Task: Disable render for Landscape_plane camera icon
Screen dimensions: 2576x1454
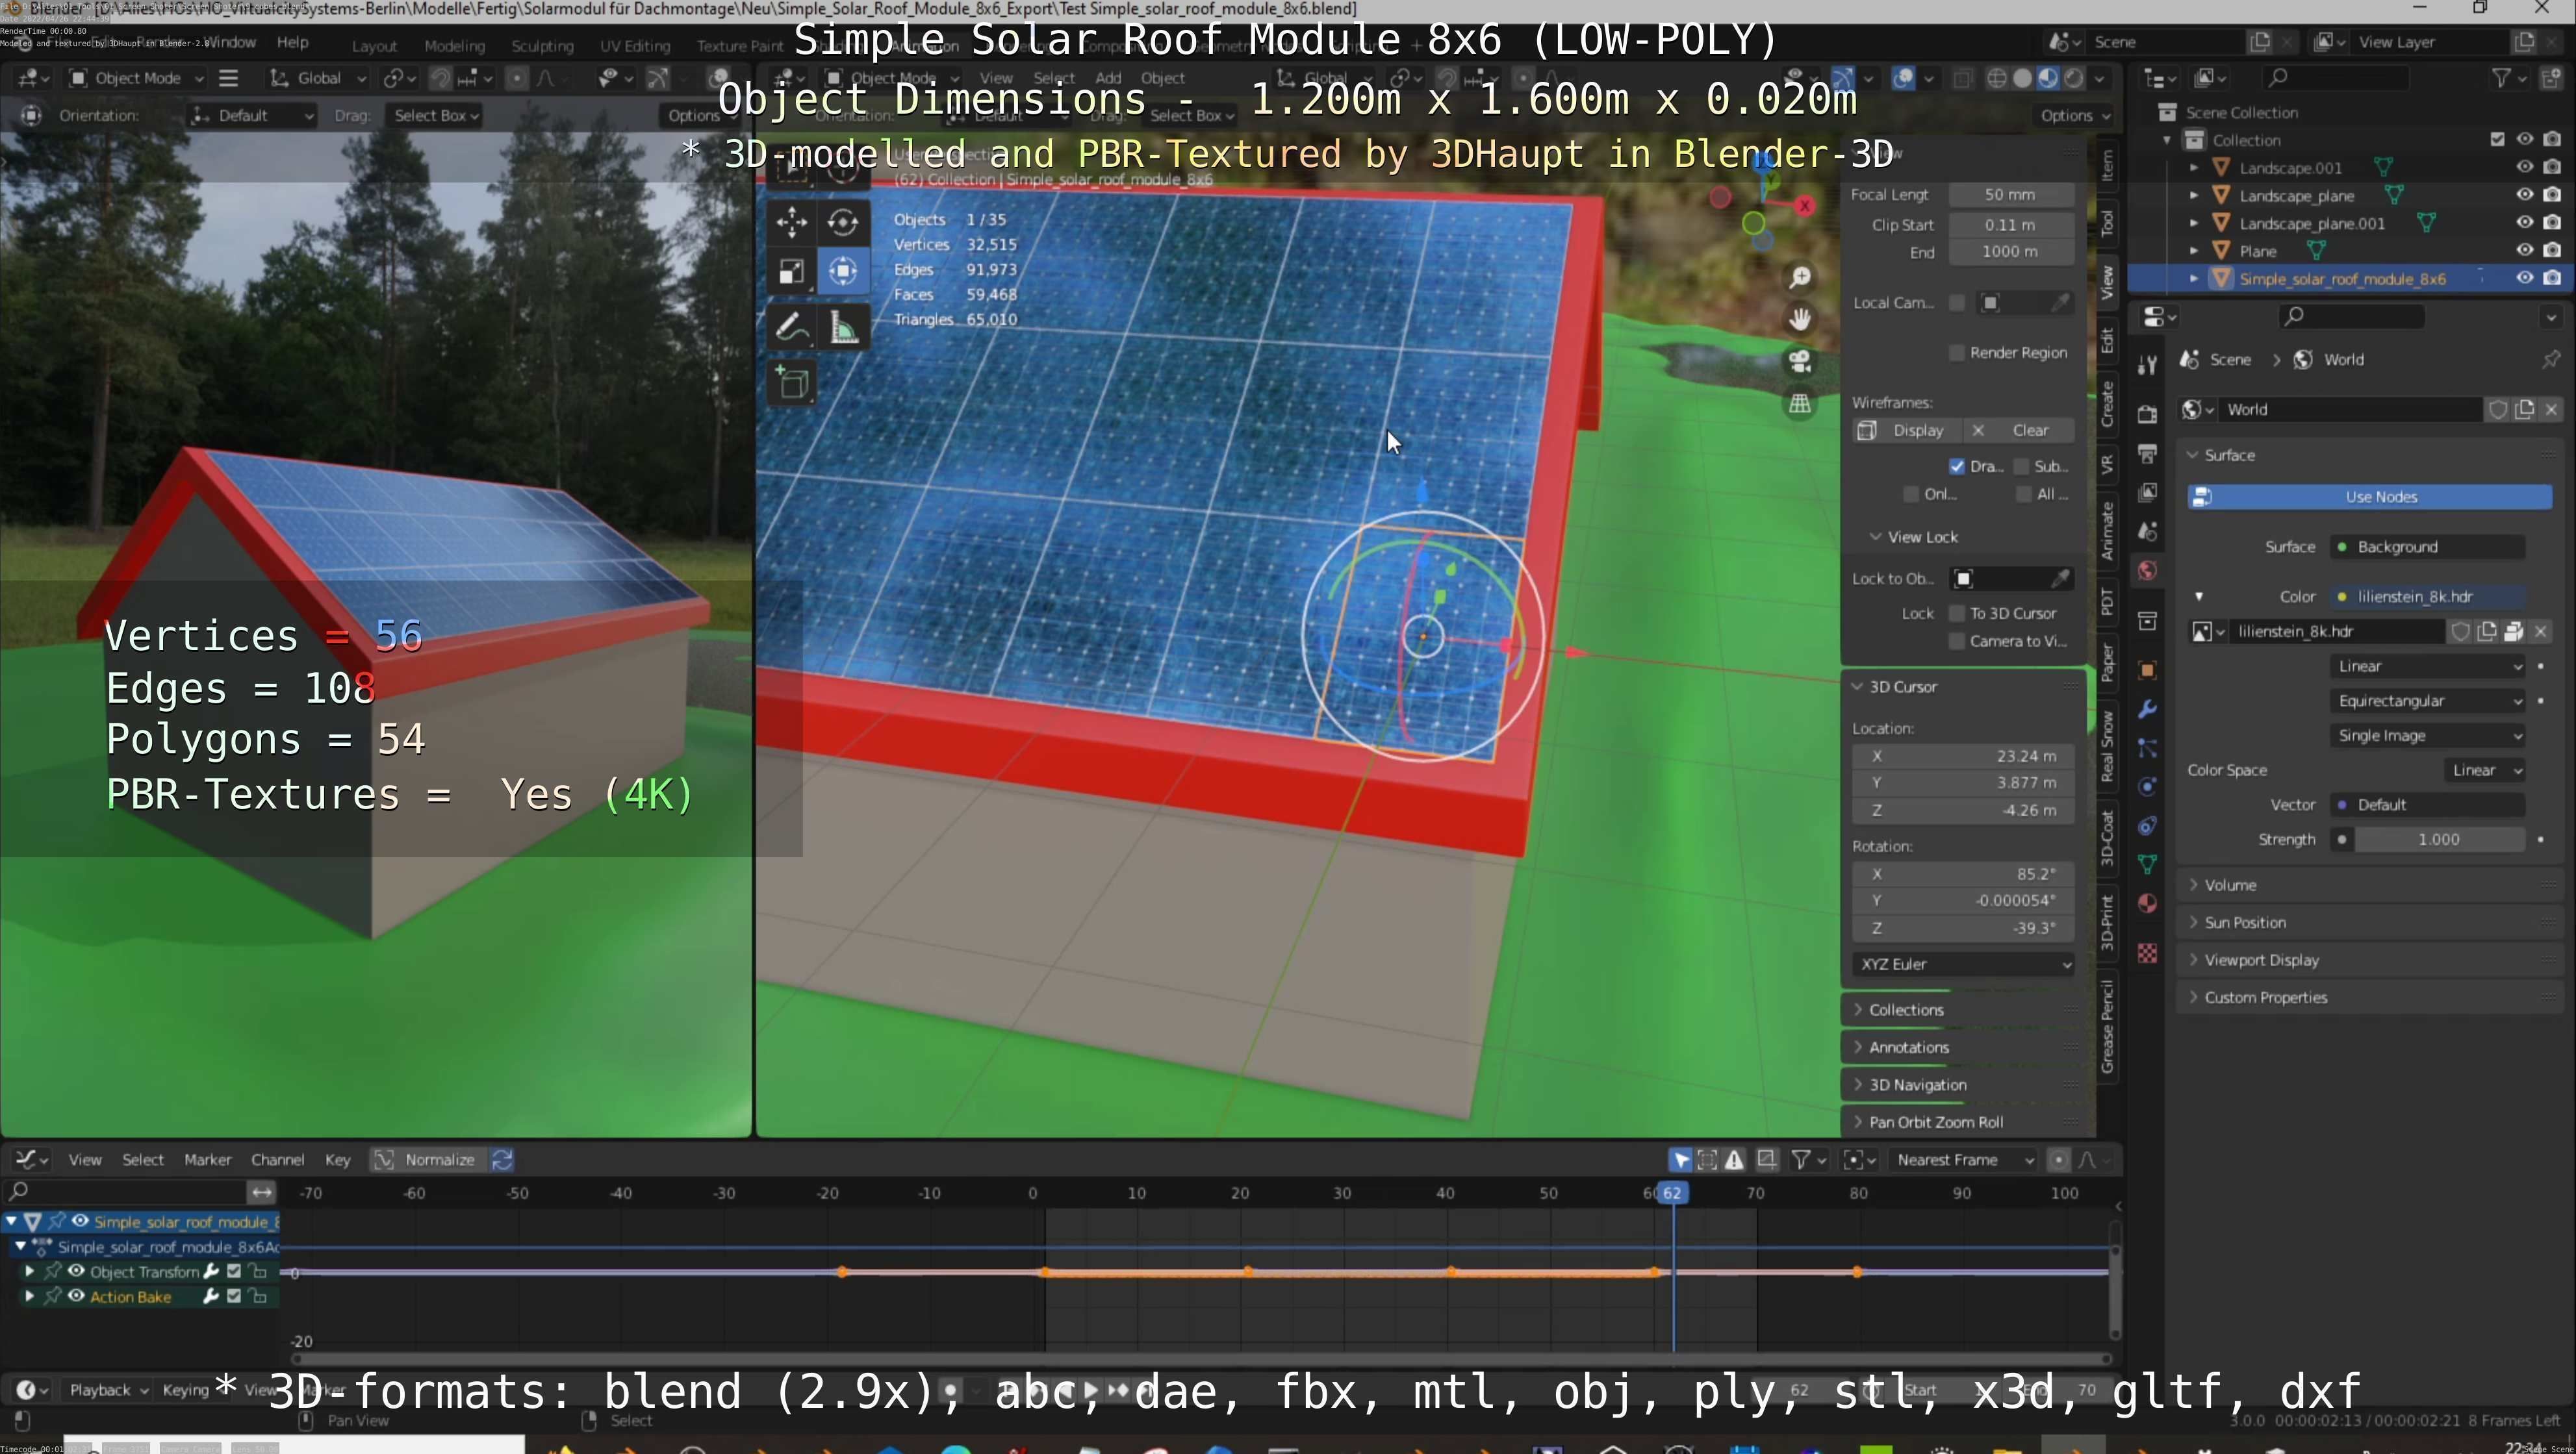Action: tap(2552, 195)
